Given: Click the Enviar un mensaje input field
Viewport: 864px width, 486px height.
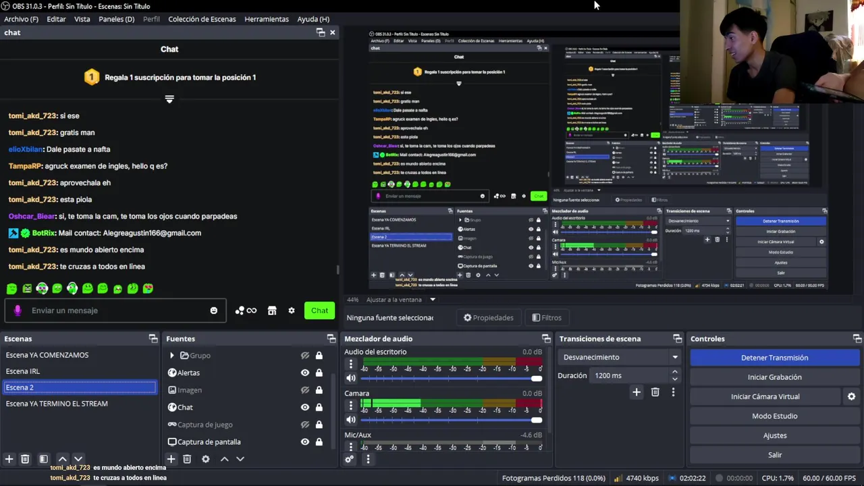Looking at the screenshot, I should (115, 310).
